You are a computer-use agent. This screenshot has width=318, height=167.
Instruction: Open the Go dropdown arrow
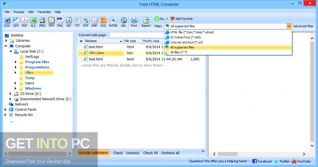coord(167,19)
